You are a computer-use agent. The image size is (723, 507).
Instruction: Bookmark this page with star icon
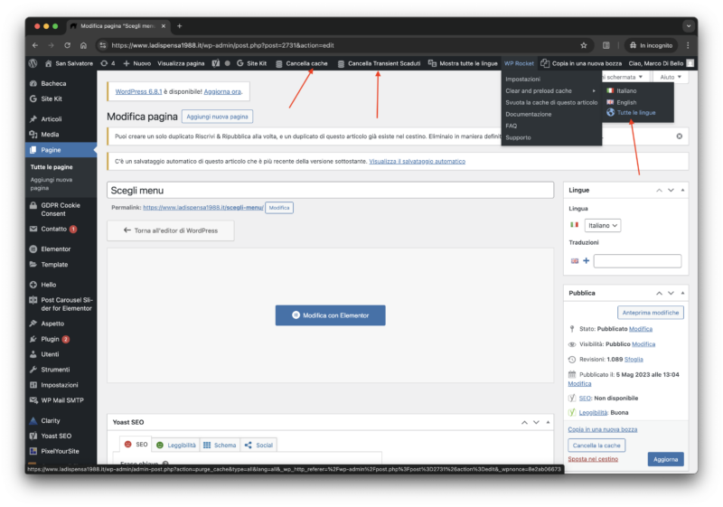click(584, 45)
